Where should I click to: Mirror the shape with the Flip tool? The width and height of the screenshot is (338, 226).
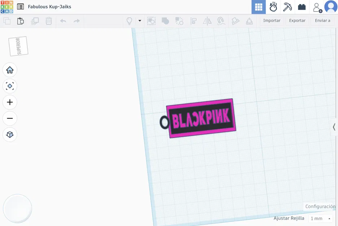207,21
